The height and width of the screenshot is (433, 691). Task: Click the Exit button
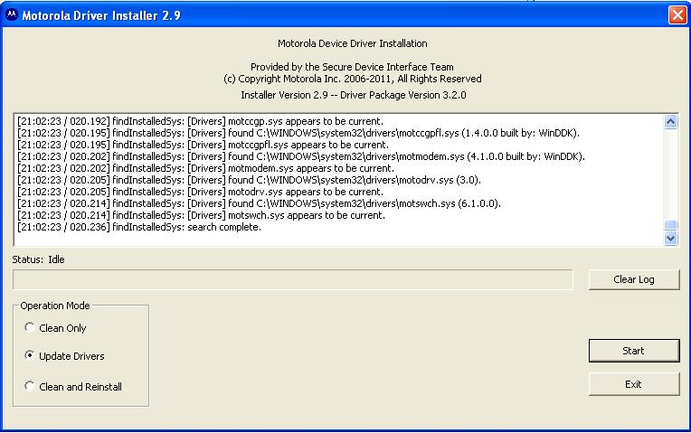(x=634, y=384)
